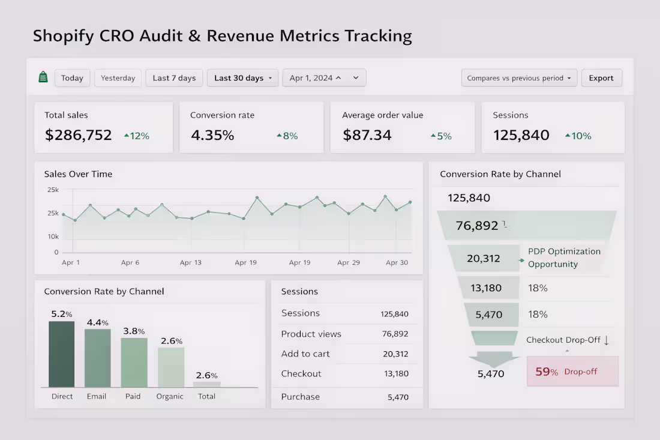Click the Average order value $87.34
The width and height of the screenshot is (660, 440).
click(x=367, y=135)
